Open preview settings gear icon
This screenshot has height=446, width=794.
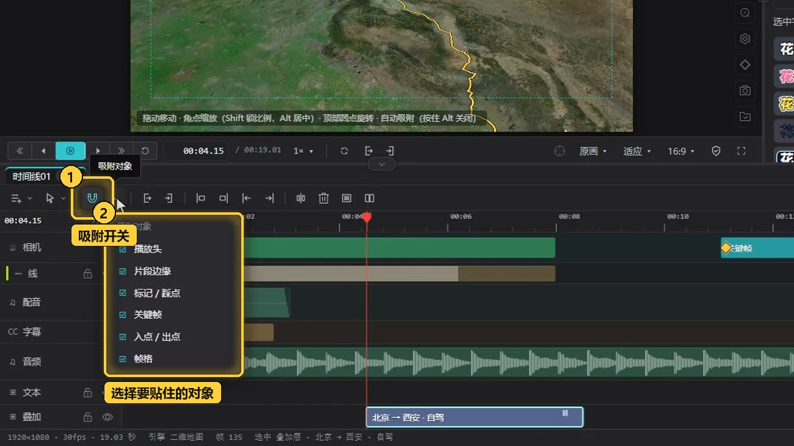[745, 39]
